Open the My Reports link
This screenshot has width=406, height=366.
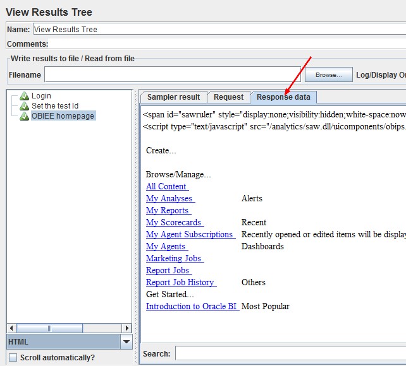pyautogui.click(x=169, y=210)
